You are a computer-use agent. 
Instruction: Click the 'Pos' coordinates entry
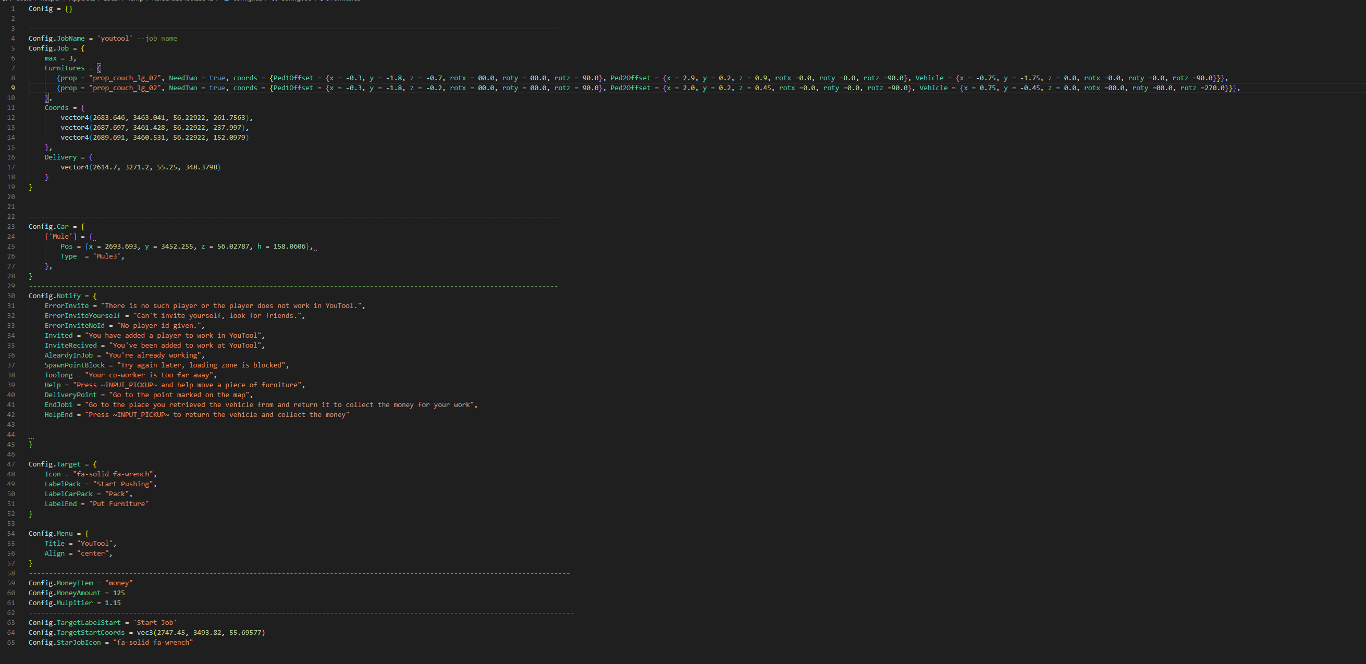(x=186, y=246)
